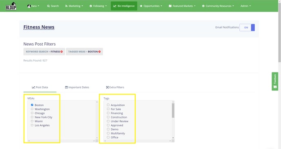
Task: Expand the Featured Markets dropdown
Action: pyautogui.click(x=182, y=6)
